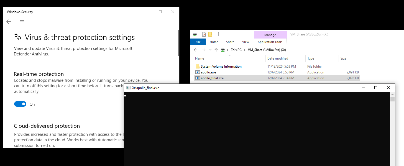The height and width of the screenshot is (166, 404).
Task: Turn off Real-time protection toggle
Action: coord(20,104)
